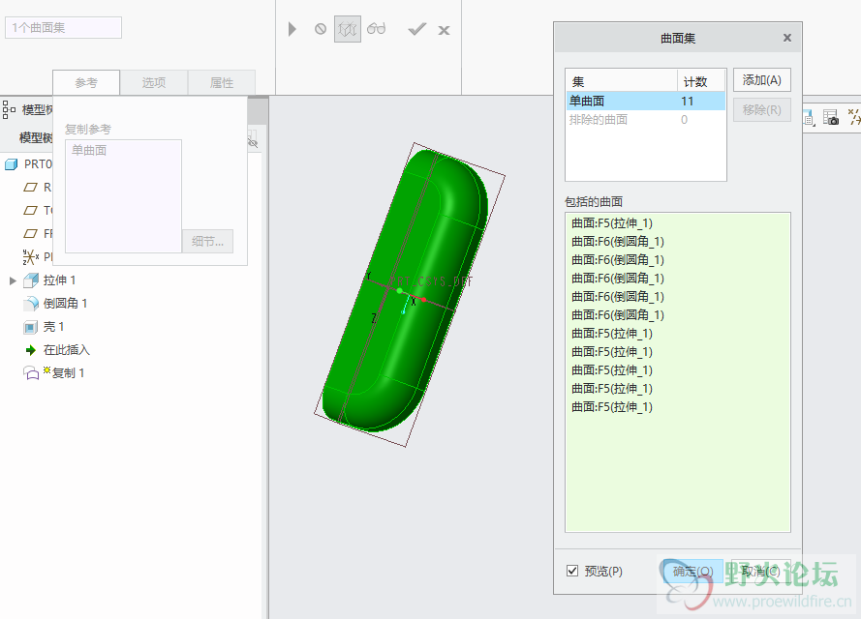Toggle the attached preview mesh icon
The width and height of the screenshot is (861, 619).
(x=348, y=29)
